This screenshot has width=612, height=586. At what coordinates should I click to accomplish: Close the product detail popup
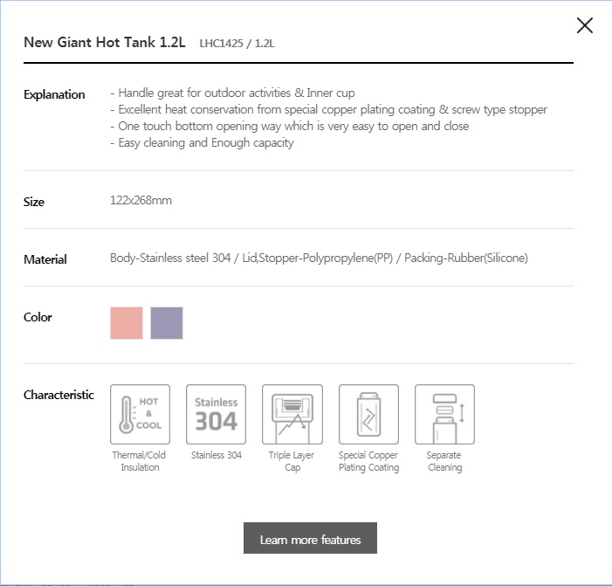585,25
